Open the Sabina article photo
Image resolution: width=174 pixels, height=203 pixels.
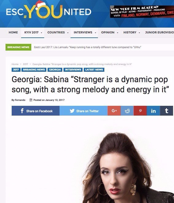click(128, 168)
